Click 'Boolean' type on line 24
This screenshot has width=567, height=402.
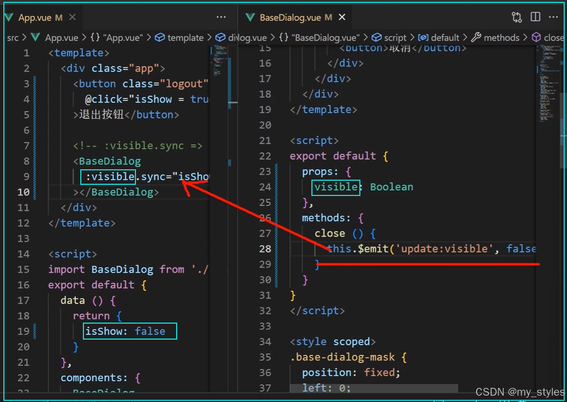[392, 187]
